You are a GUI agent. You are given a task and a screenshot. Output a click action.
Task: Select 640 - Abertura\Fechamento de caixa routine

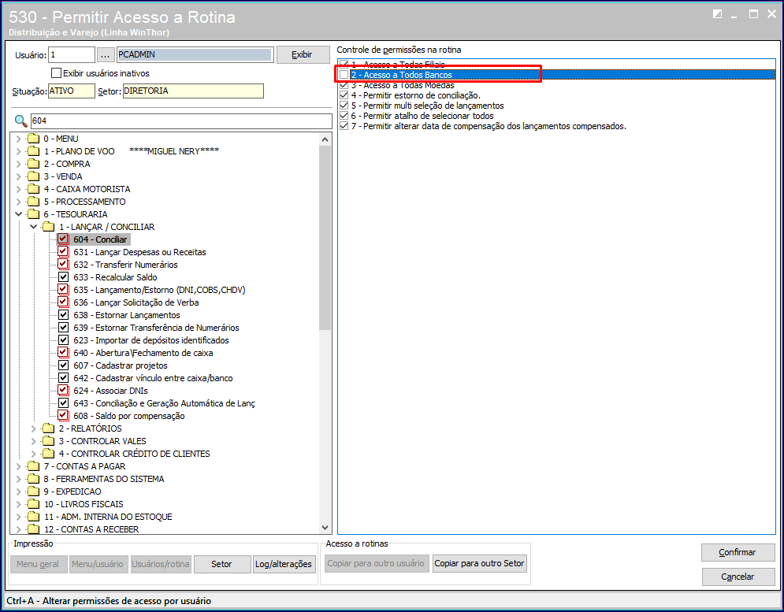coord(143,353)
